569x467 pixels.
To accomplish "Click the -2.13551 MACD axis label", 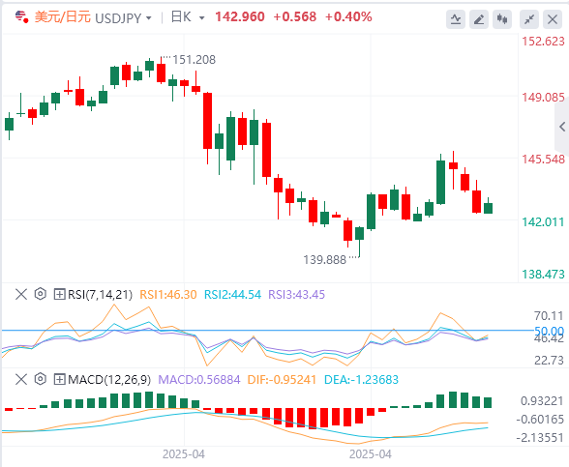I will point(540,438).
